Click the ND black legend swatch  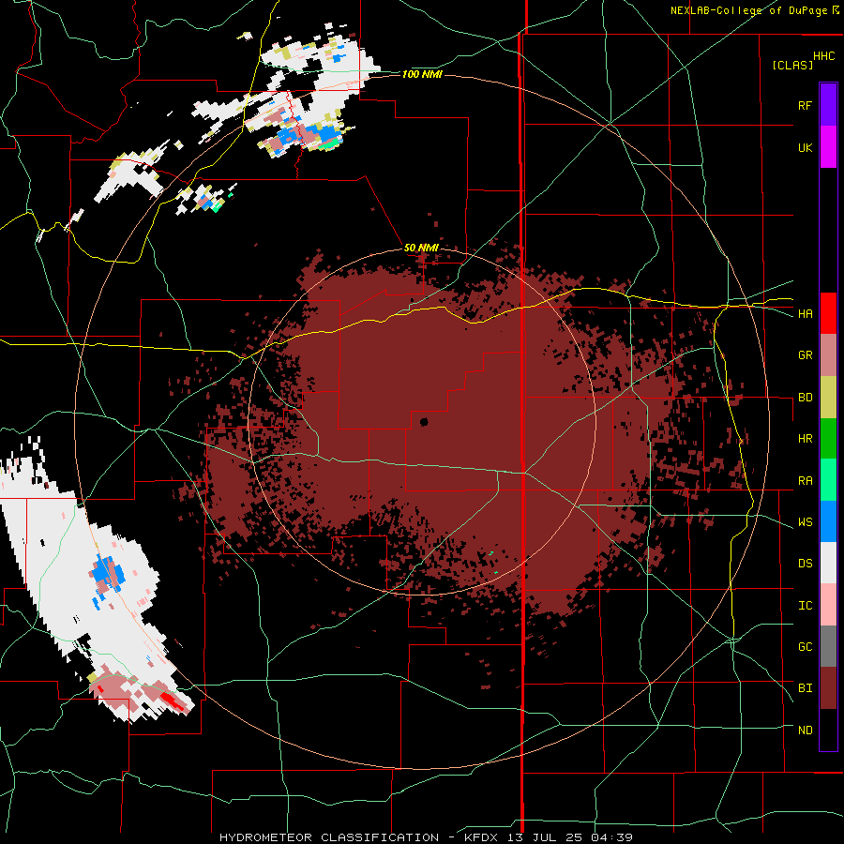click(x=828, y=730)
